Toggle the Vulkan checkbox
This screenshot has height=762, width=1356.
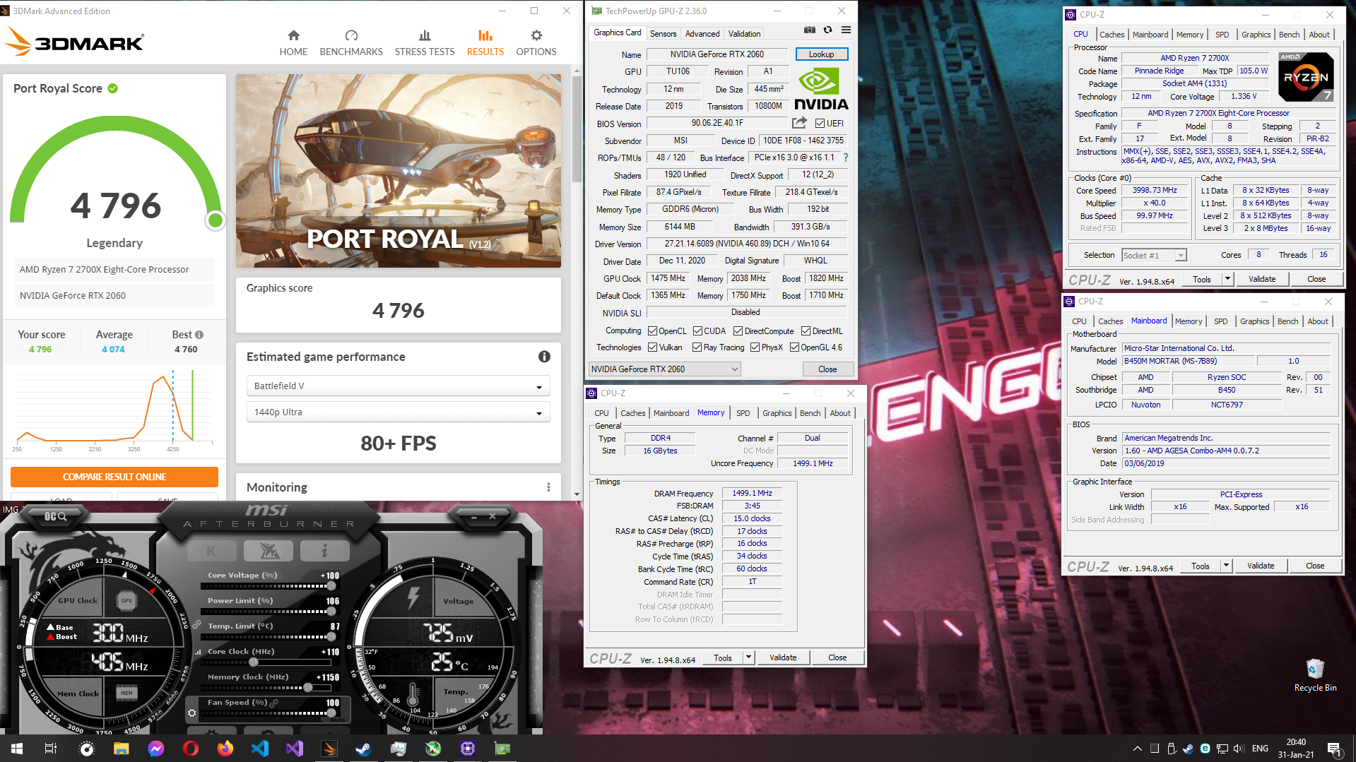tap(653, 347)
